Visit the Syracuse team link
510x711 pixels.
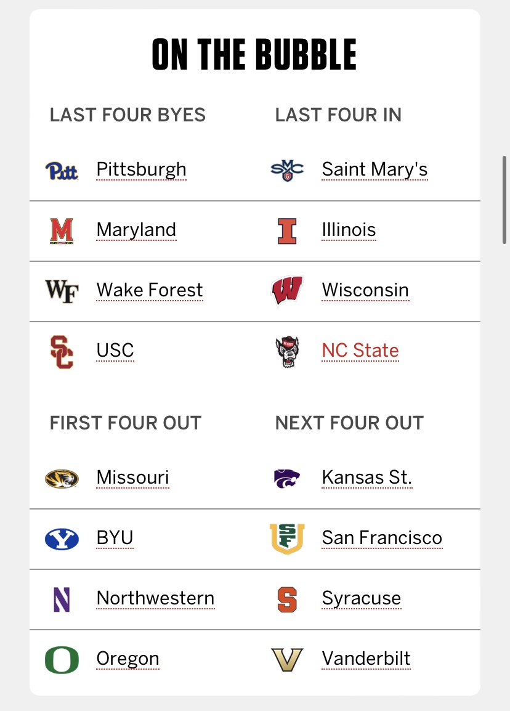(x=361, y=598)
